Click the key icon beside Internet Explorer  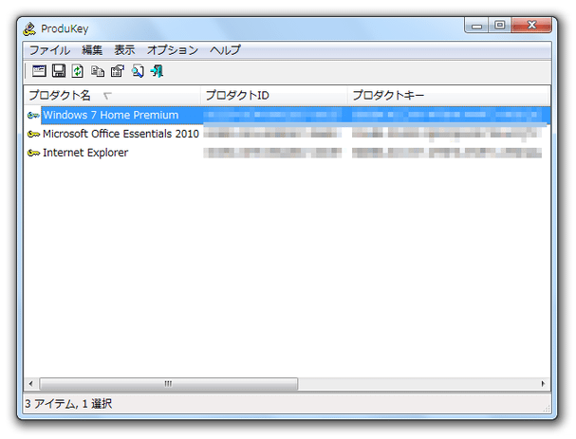click(x=33, y=153)
